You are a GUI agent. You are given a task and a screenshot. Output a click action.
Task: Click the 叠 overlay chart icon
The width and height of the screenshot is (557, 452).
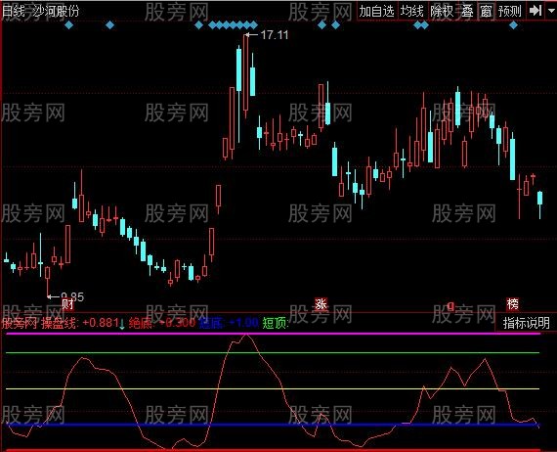pyautogui.click(x=467, y=11)
